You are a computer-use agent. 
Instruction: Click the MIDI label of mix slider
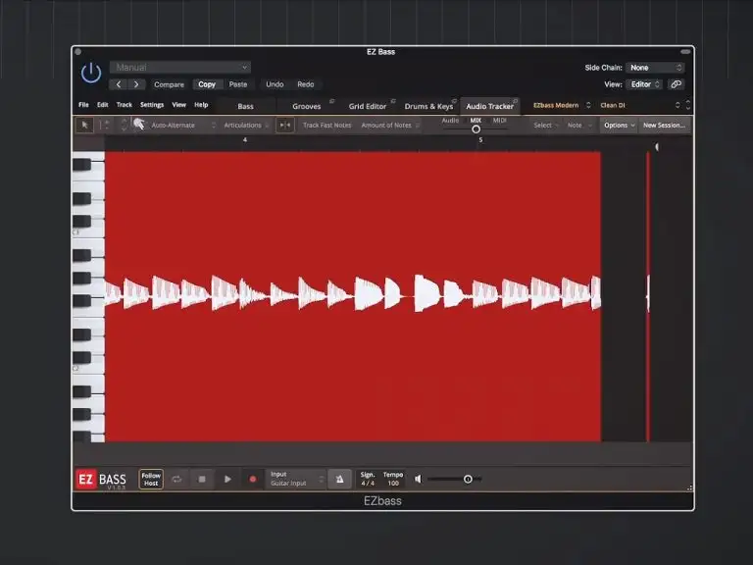click(499, 120)
